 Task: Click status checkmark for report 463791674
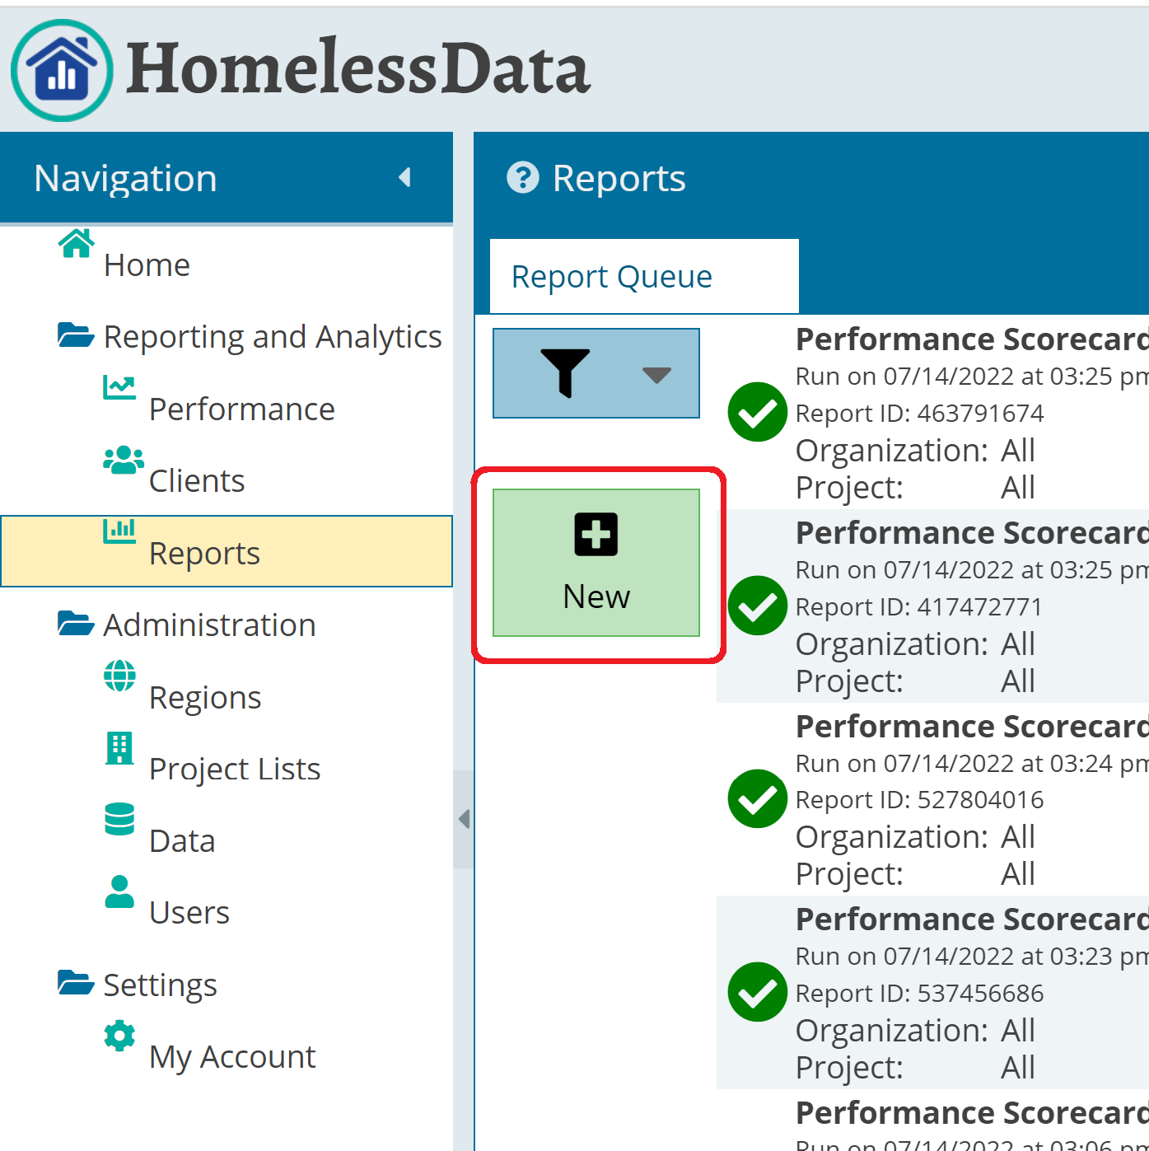758,412
